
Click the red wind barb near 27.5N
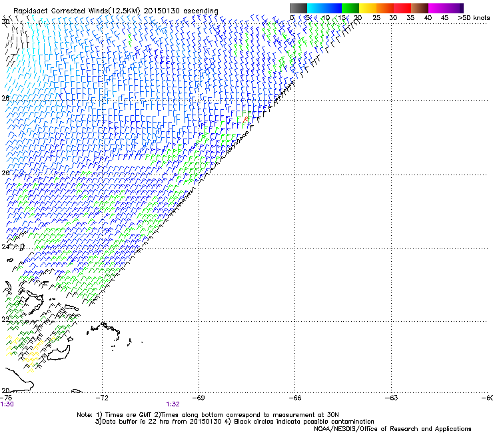point(245,120)
